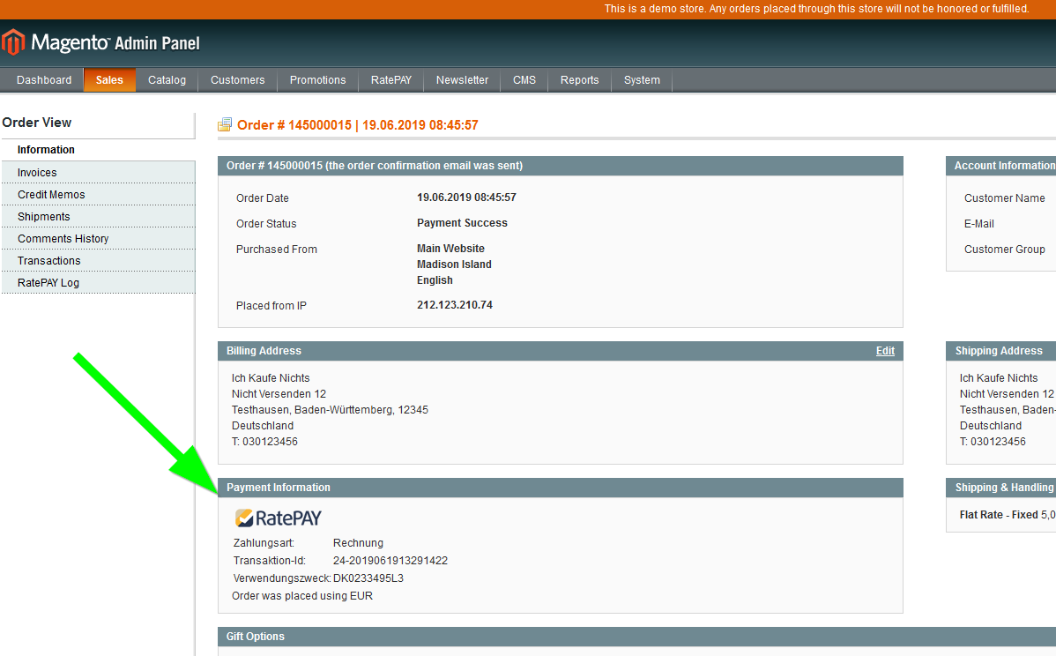
Task: Open the System menu
Action: tap(642, 80)
